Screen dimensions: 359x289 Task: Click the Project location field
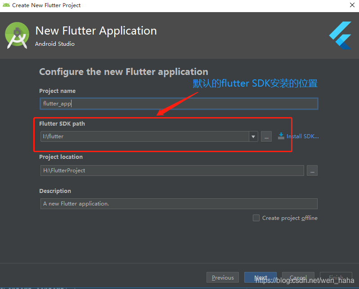(x=172, y=171)
